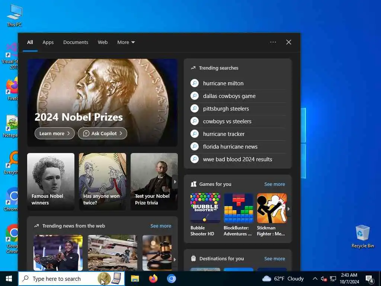Click the Trending searches heading
The image size is (381, 286).
219,68
